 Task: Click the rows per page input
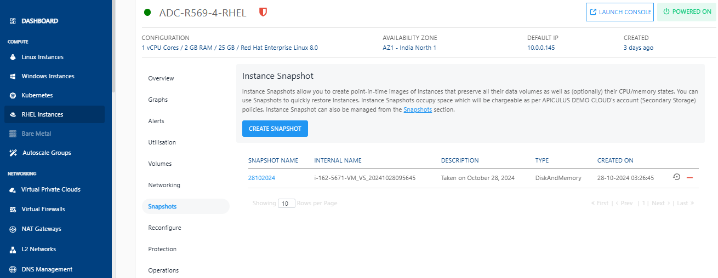pyautogui.click(x=287, y=203)
